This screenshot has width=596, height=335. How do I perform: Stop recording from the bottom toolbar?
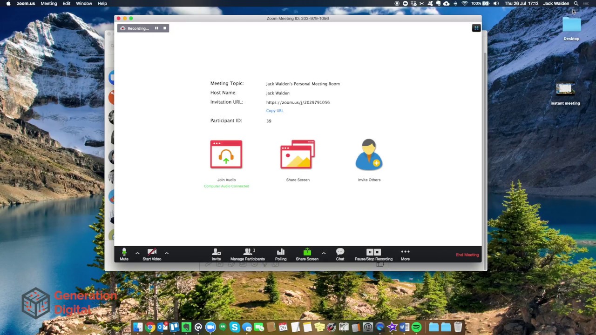click(x=377, y=252)
